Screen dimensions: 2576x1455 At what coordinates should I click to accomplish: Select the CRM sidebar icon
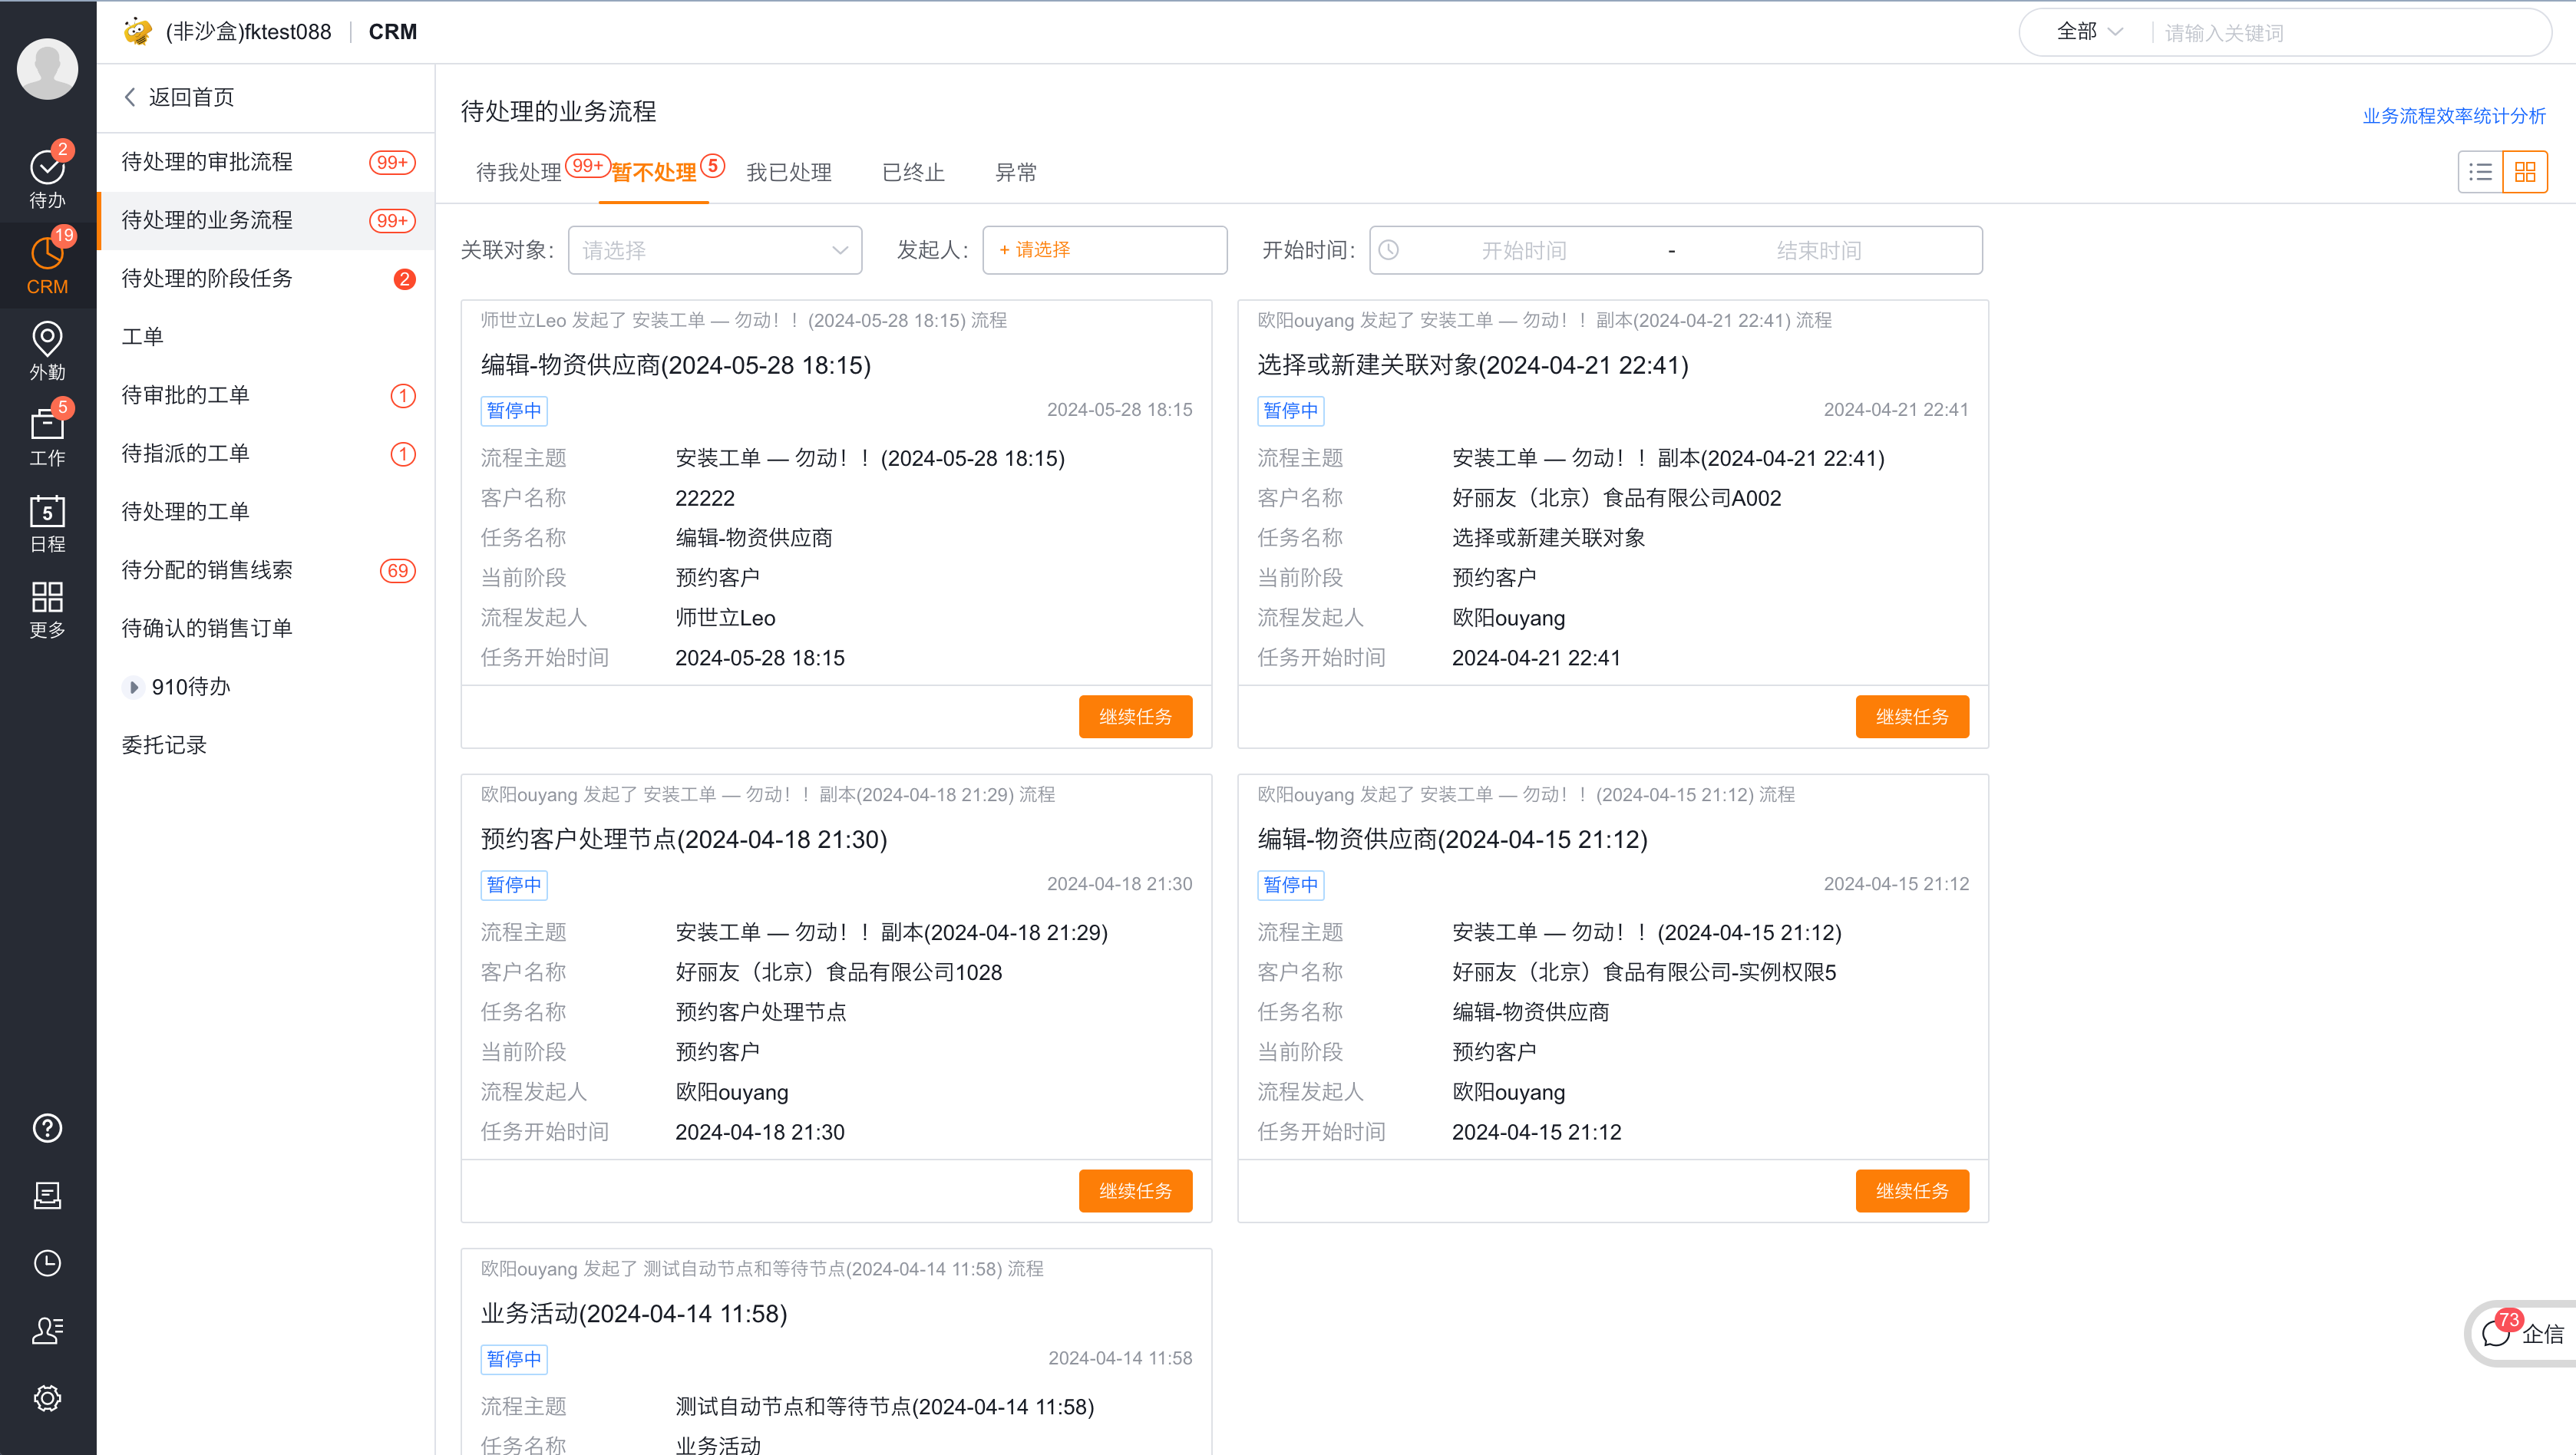click(x=47, y=264)
